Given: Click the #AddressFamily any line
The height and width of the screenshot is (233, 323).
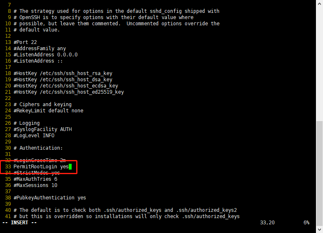Looking at the screenshot, I should point(40,49).
